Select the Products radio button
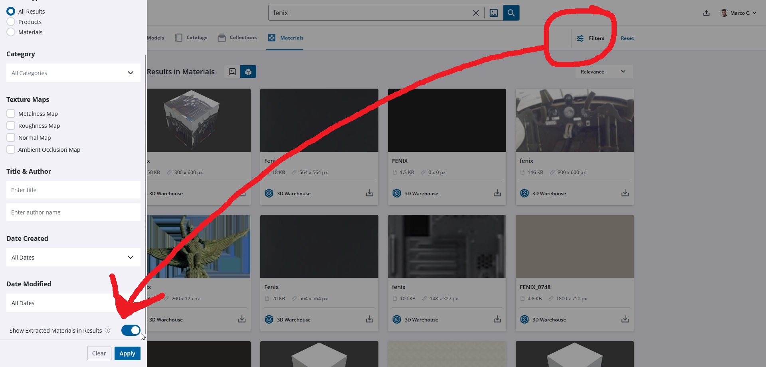The image size is (766, 367). point(11,22)
